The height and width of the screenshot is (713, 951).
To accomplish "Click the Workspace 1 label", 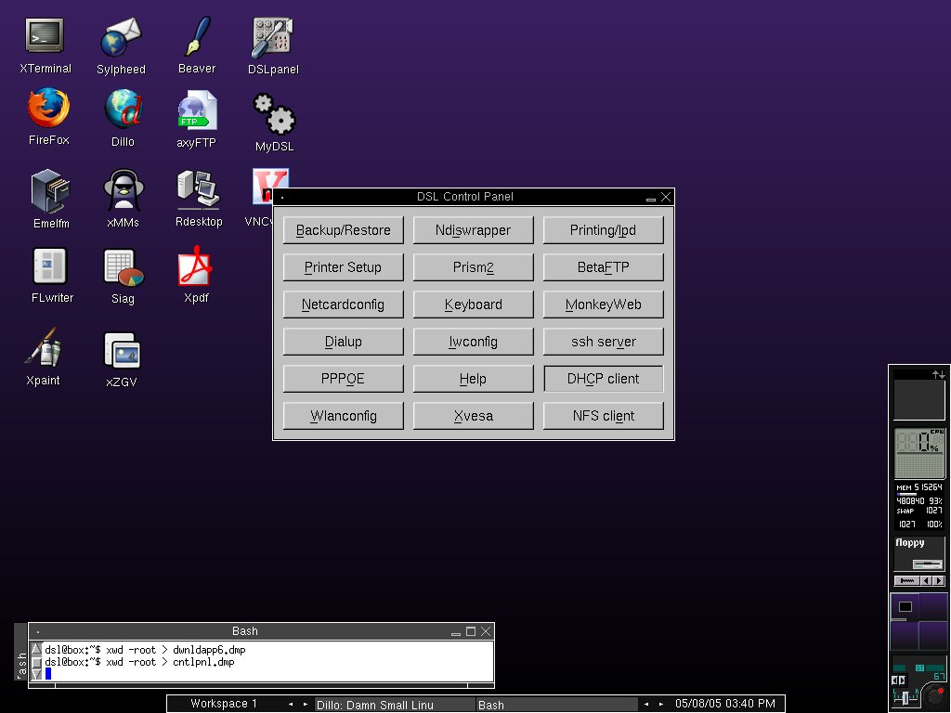I will (224, 704).
